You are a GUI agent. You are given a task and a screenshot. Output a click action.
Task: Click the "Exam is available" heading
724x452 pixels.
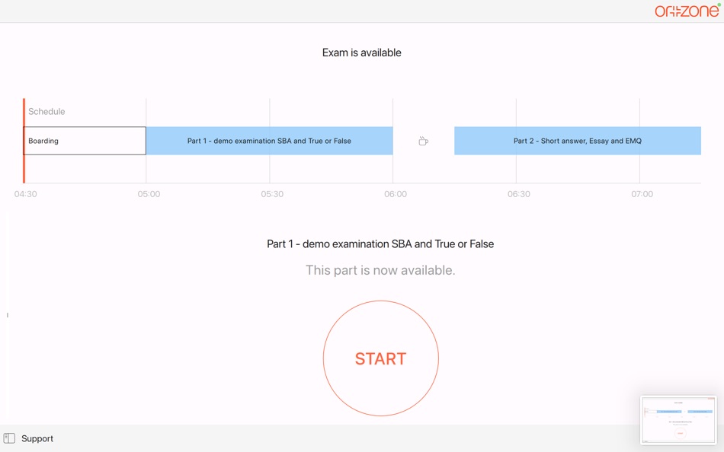361,53
